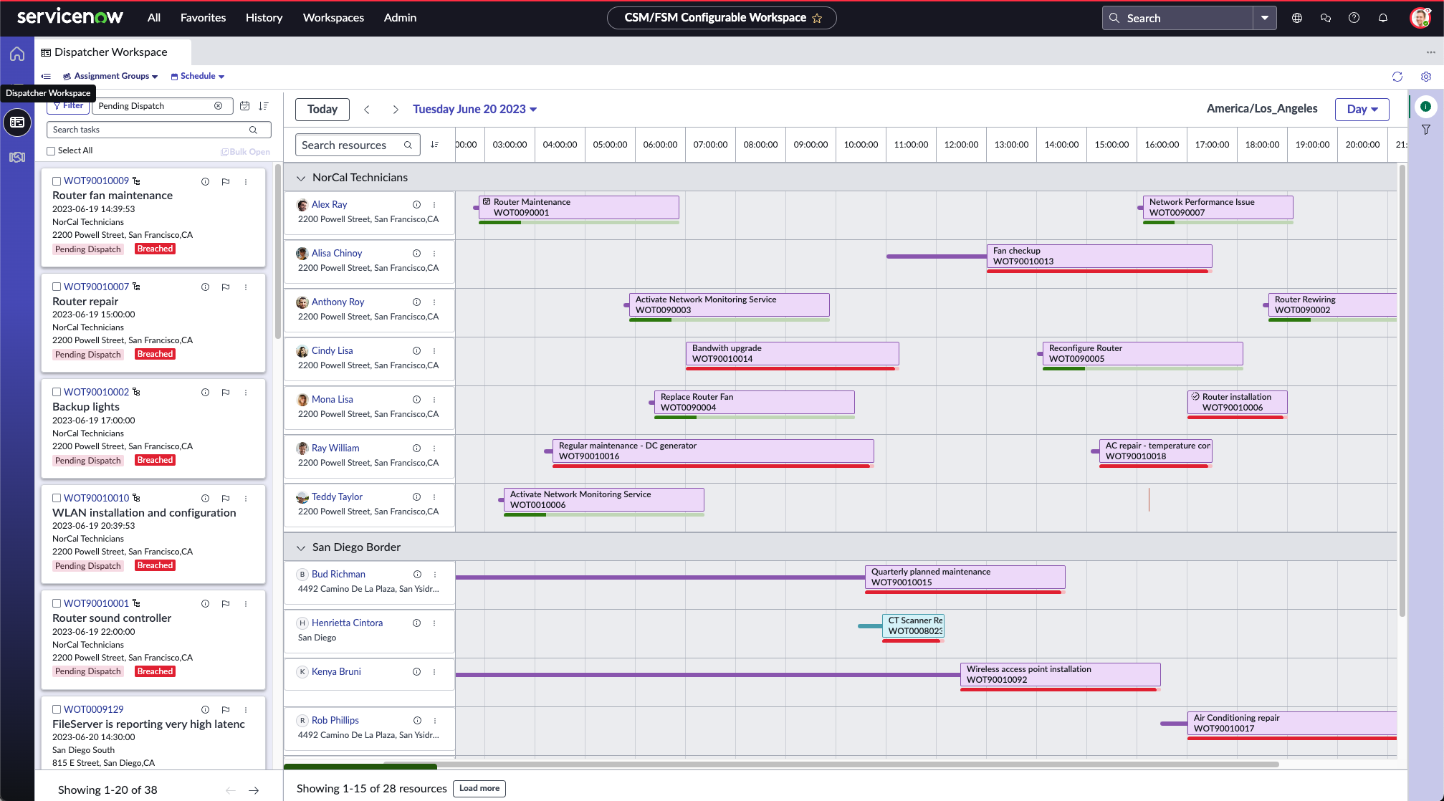Image resolution: width=1444 pixels, height=801 pixels.
Task: Favorite the CSM/FSM Configurable Workspace with the star
Action: click(x=817, y=18)
